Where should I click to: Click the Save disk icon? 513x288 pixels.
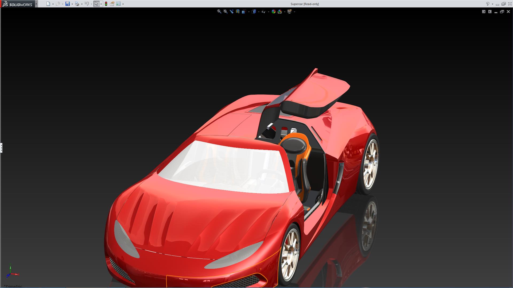pos(68,4)
